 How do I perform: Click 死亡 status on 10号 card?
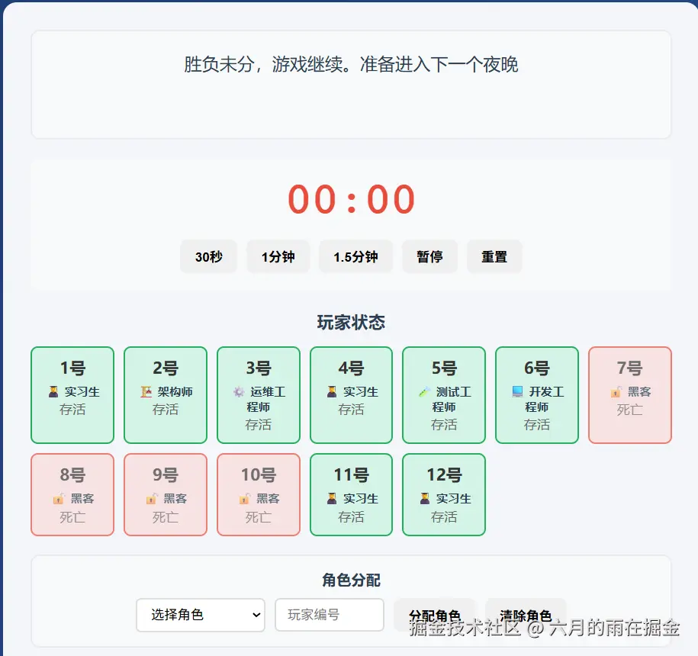(259, 516)
